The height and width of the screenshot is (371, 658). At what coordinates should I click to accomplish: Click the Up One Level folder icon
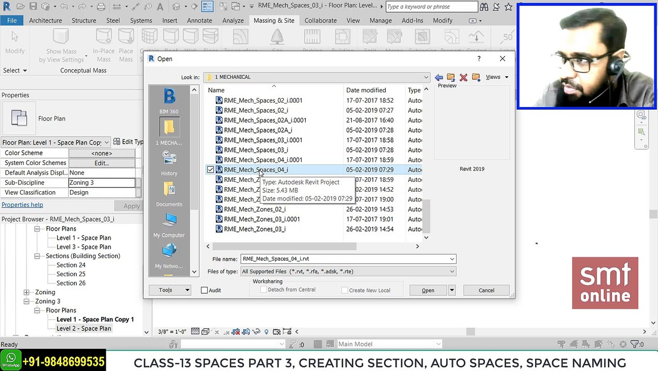tap(451, 77)
